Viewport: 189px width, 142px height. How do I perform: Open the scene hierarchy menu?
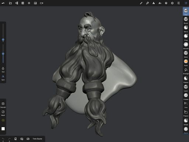click(x=17, y=3)
